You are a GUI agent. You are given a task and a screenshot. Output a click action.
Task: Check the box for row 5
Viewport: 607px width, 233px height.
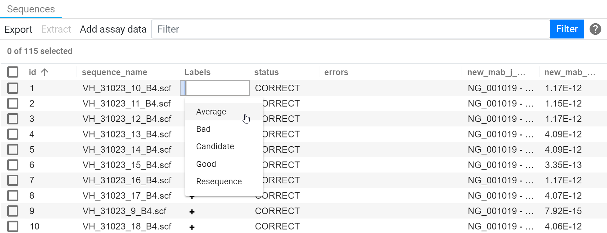point(13,150)
